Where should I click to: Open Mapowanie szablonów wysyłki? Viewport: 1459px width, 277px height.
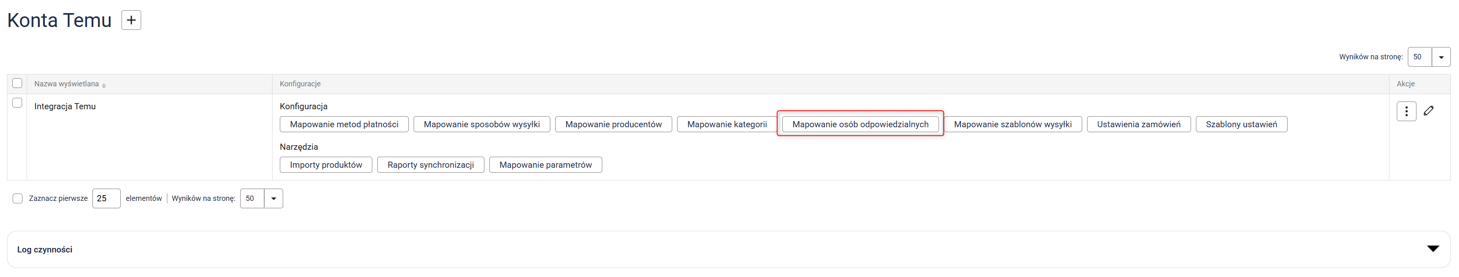tap(1012, 125)
